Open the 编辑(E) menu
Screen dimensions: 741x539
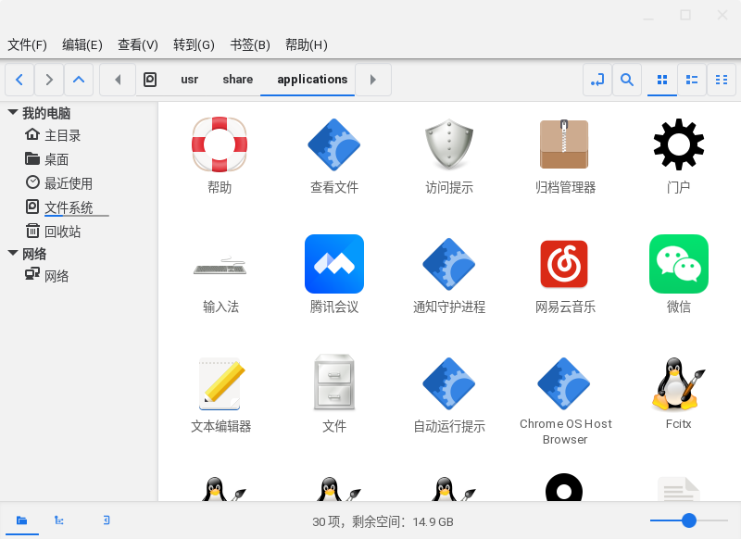point(82,44)
